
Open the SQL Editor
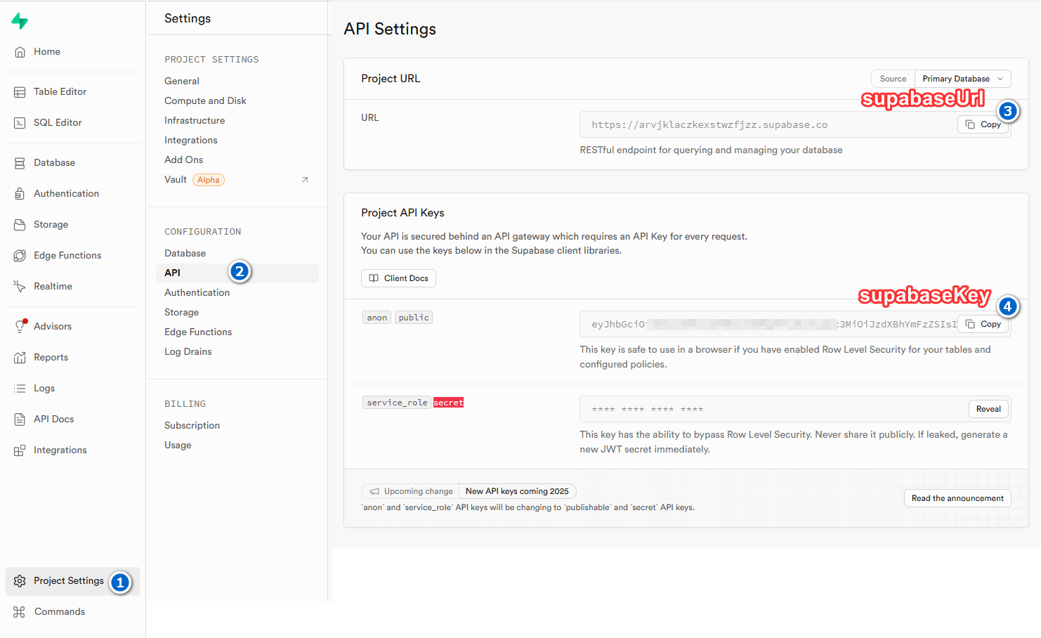pos(58,122)
